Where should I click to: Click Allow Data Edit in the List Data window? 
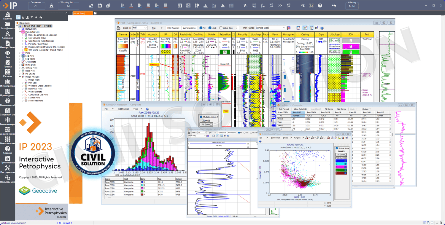click(x=300, y=109)
